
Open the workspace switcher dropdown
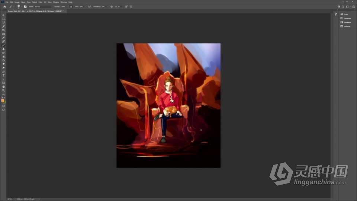[x=347, y=7]
